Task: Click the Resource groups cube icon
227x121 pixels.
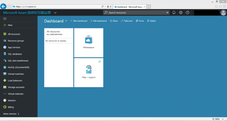Action: point(5,41)
